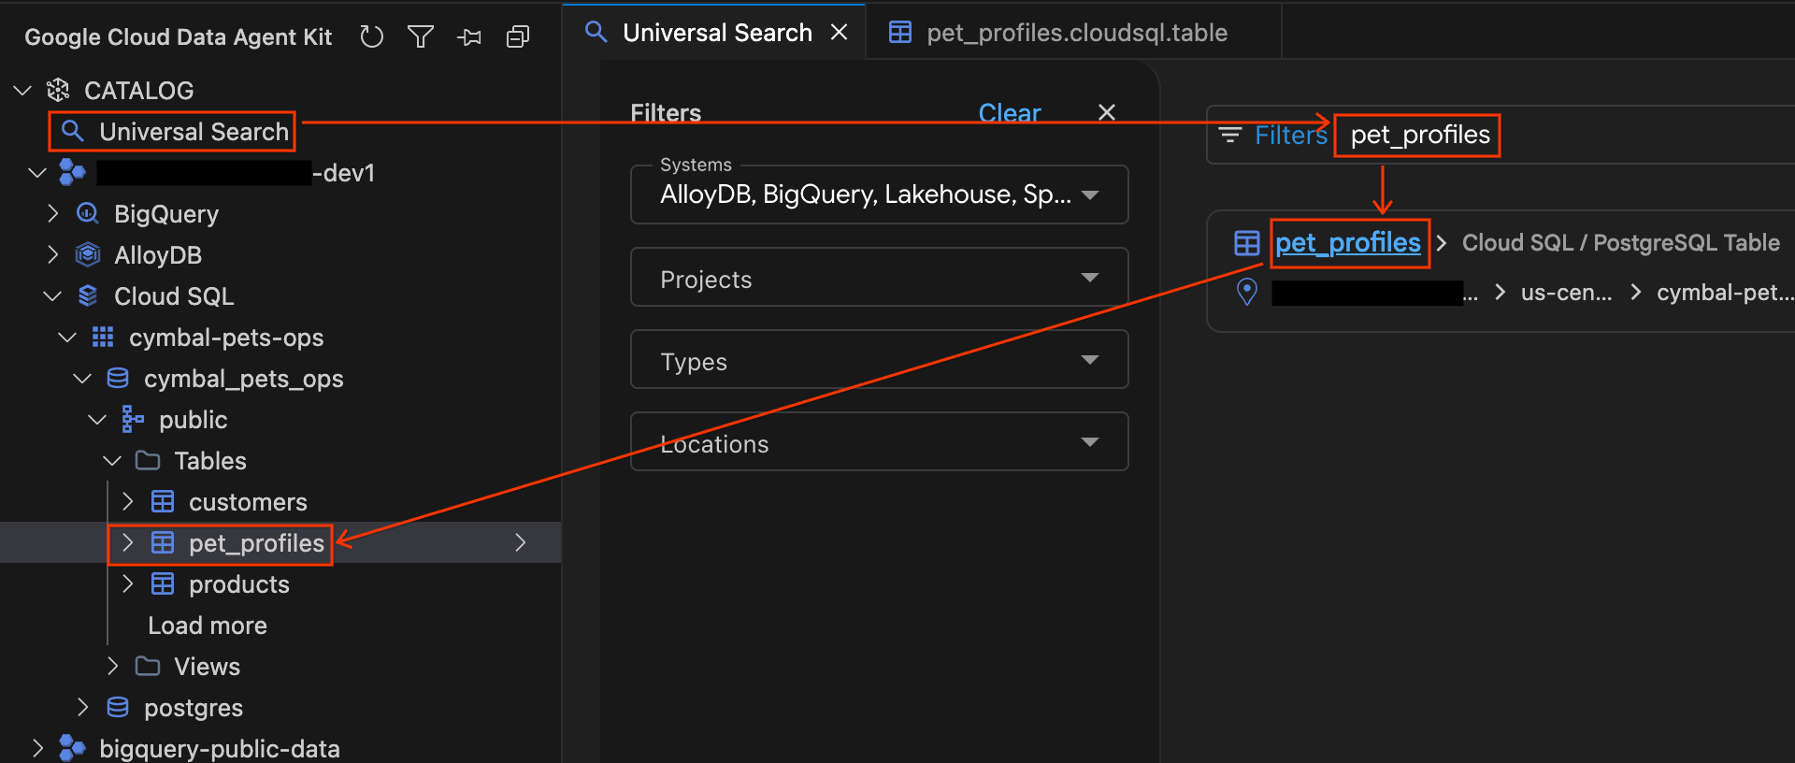Click the Filters button beside search box
1795x763 pixels.
point(1272,135)
